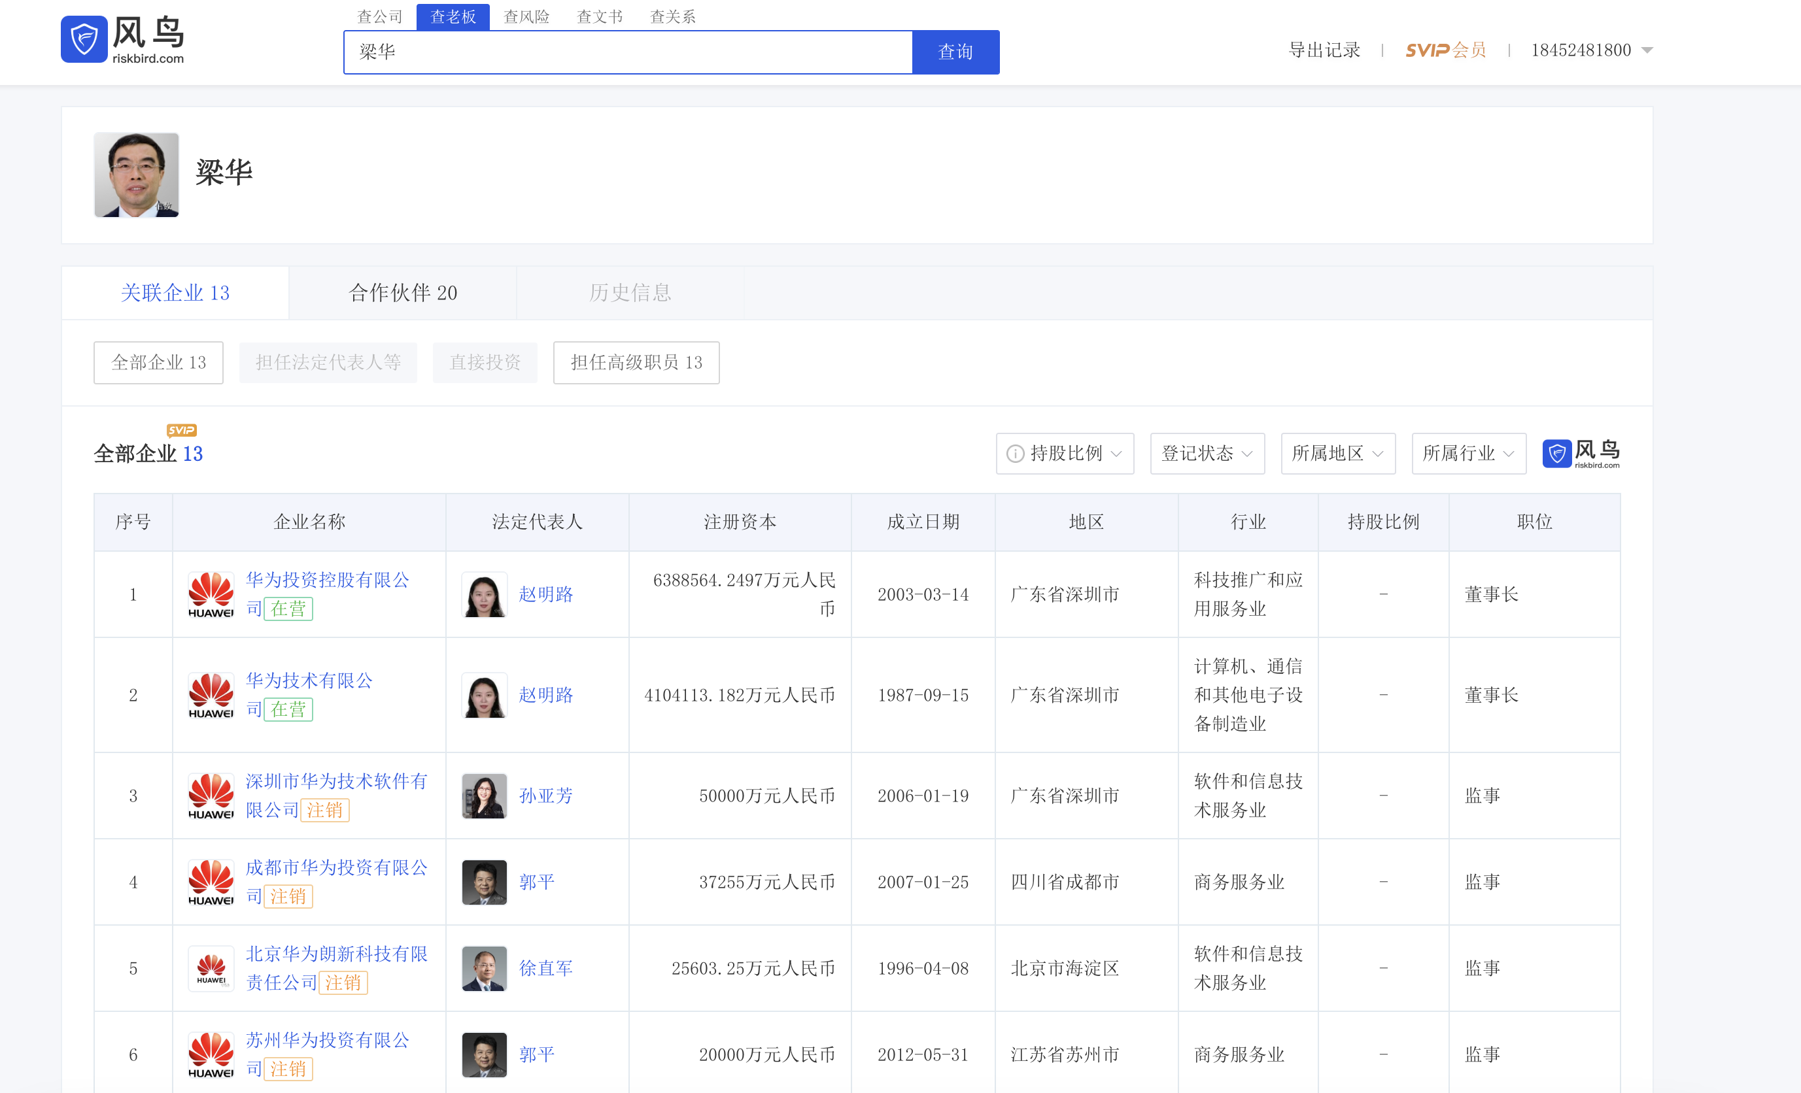Click the SVIP badge above 全部企业

pos(181,429)
